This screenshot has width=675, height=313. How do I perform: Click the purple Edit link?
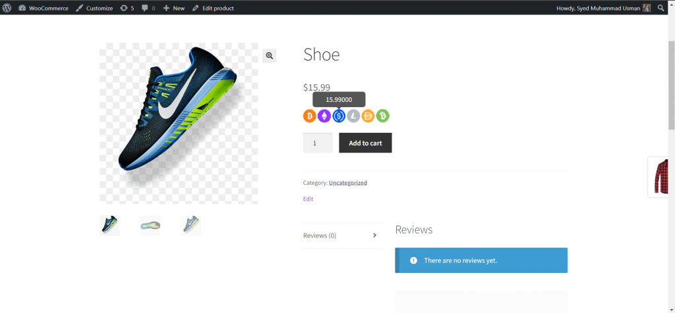308,199
